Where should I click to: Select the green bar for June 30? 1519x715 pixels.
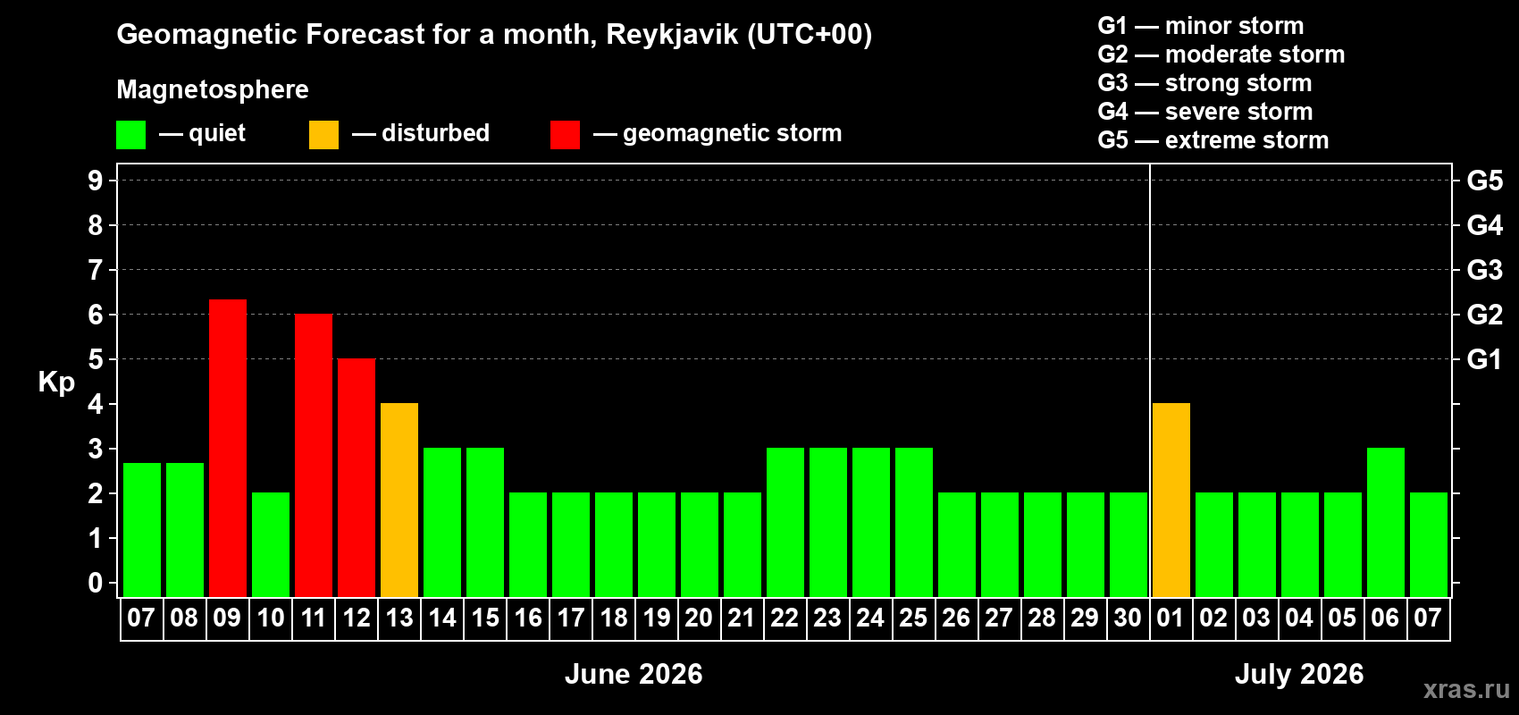tap(1129, 545)
